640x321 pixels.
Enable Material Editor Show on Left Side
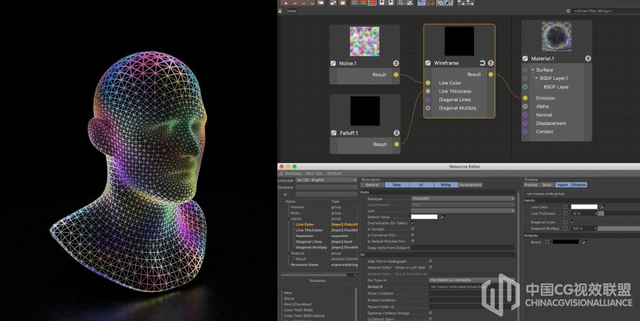click(x=431, y=267)
